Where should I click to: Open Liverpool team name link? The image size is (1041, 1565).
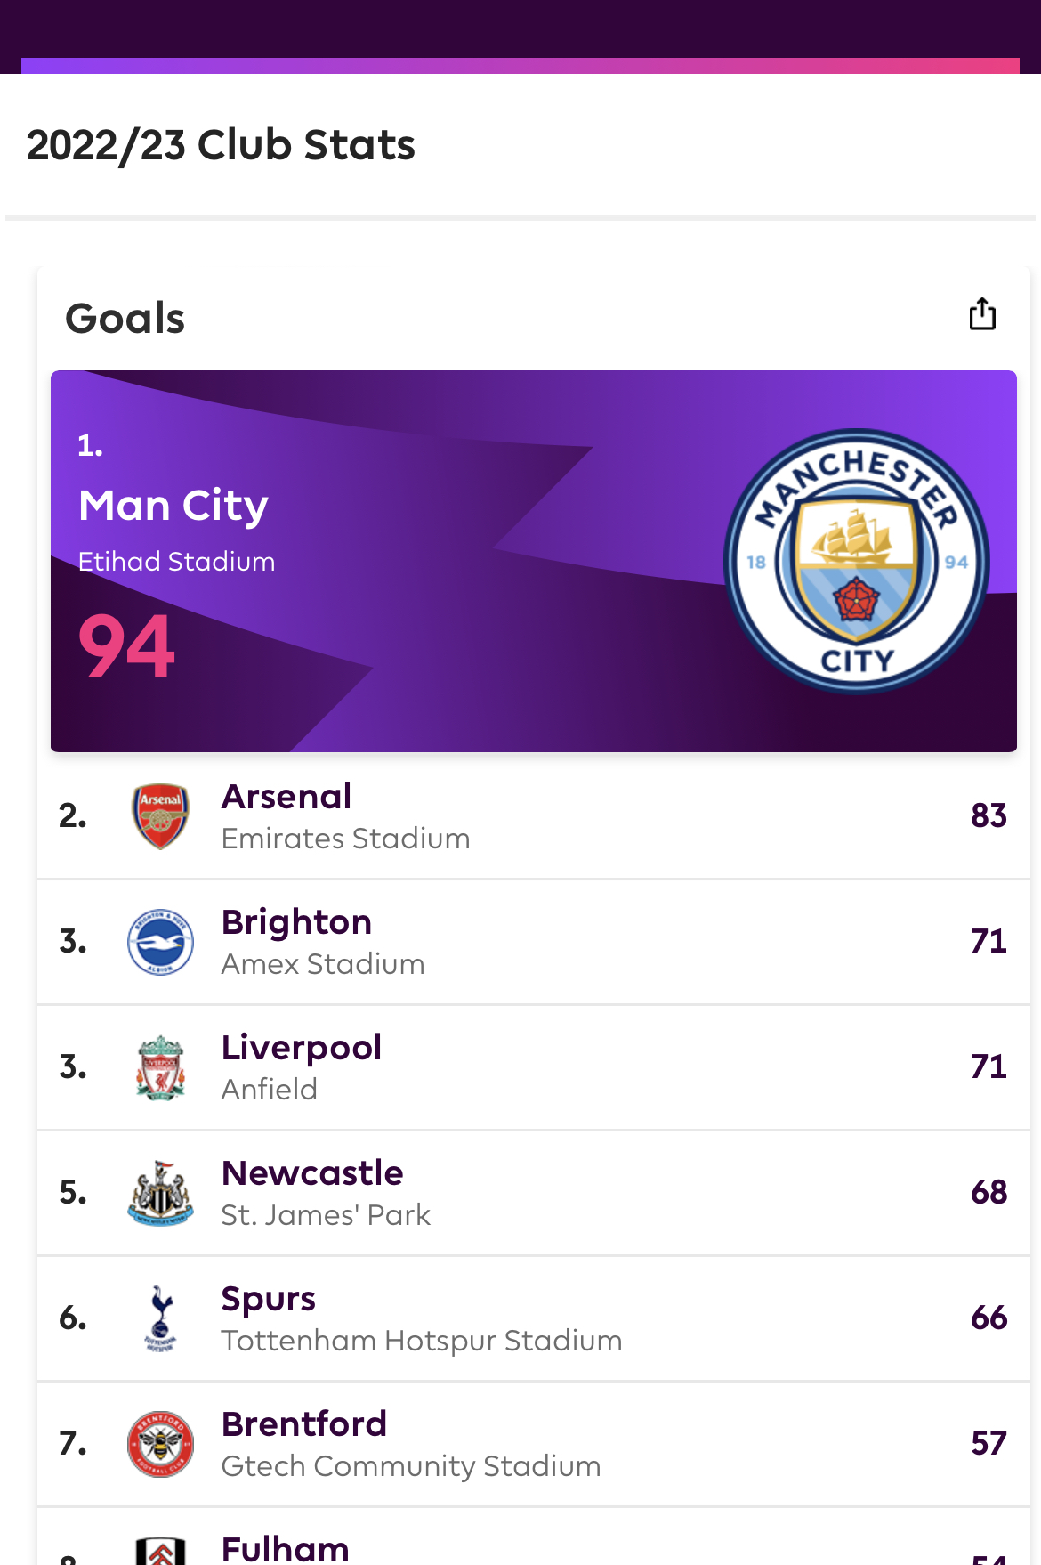[x=302, y=1048]
